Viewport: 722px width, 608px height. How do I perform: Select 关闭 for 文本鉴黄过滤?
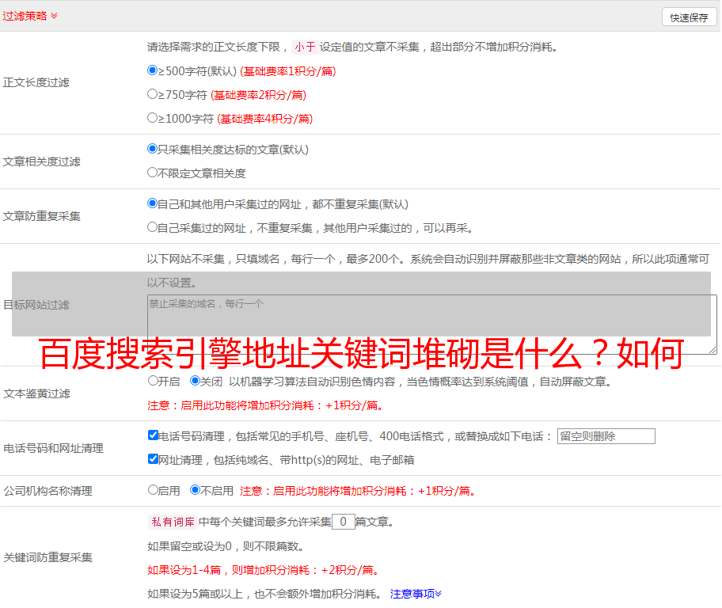[195, 381]
